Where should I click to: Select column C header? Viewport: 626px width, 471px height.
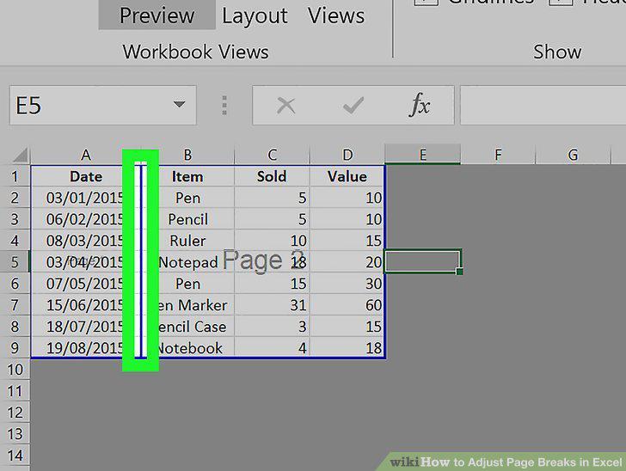pyautogui.click(x=272, y=155)
